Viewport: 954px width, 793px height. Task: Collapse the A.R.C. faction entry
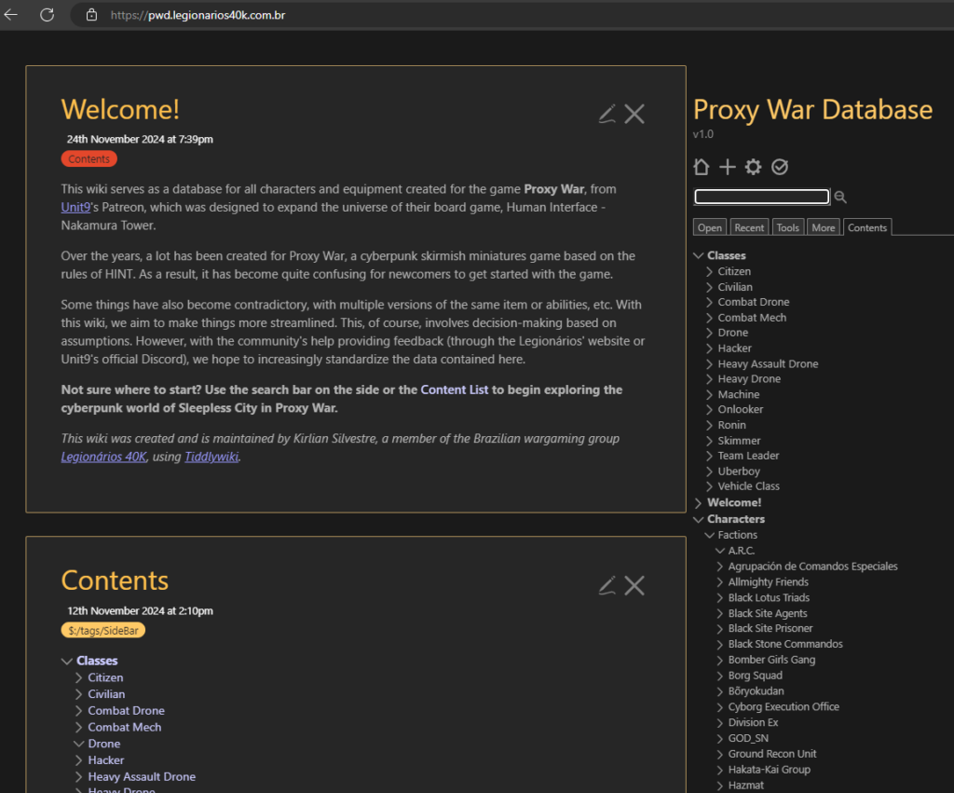720,551
